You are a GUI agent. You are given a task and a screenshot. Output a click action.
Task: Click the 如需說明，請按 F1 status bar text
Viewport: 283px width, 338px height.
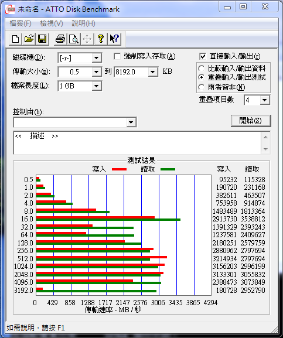tap(36, 328)
